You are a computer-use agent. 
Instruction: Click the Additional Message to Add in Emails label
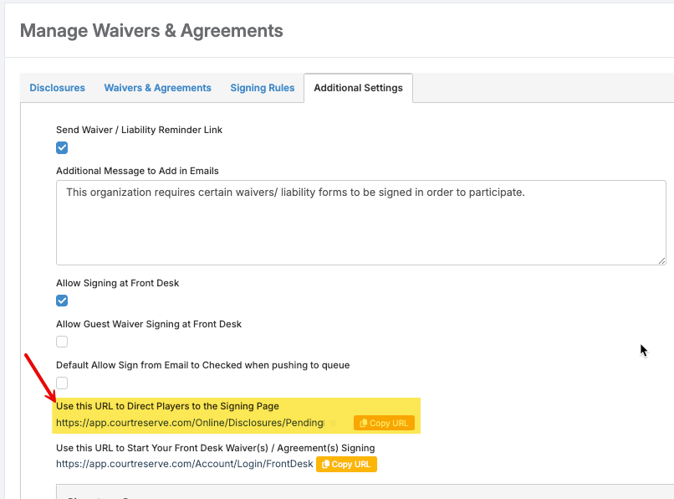137,171
